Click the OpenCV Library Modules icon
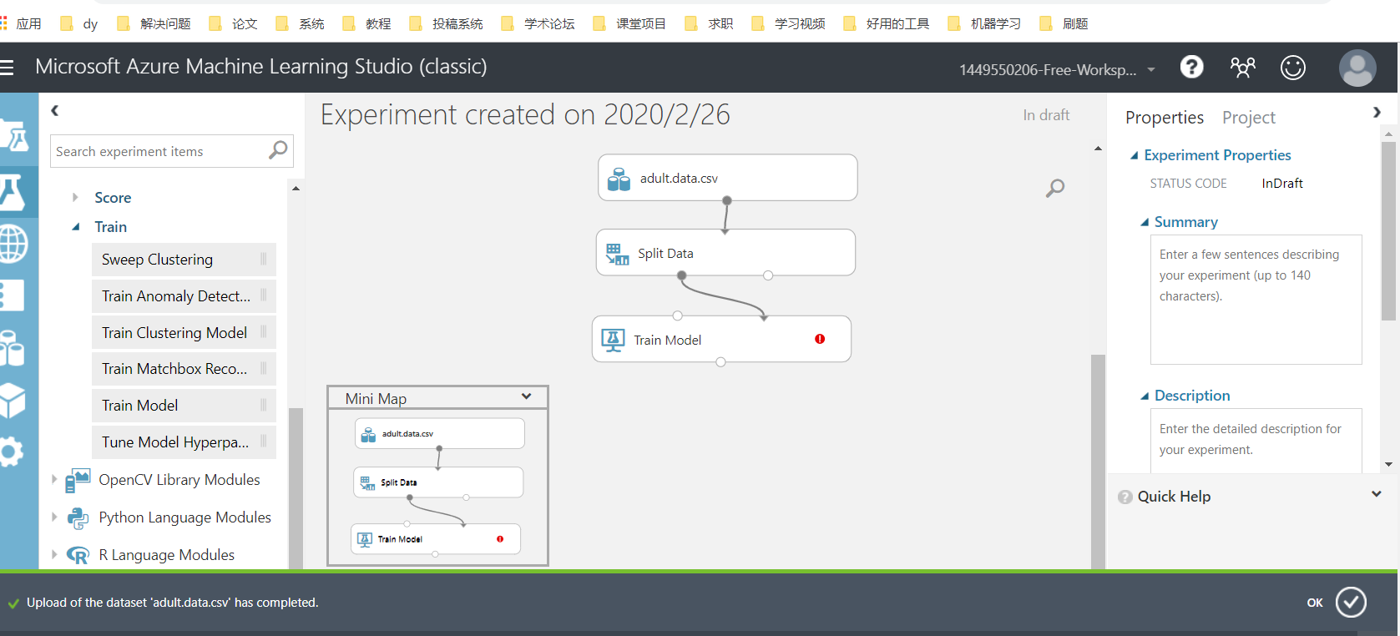1400x636 pixels. [78, 480]
